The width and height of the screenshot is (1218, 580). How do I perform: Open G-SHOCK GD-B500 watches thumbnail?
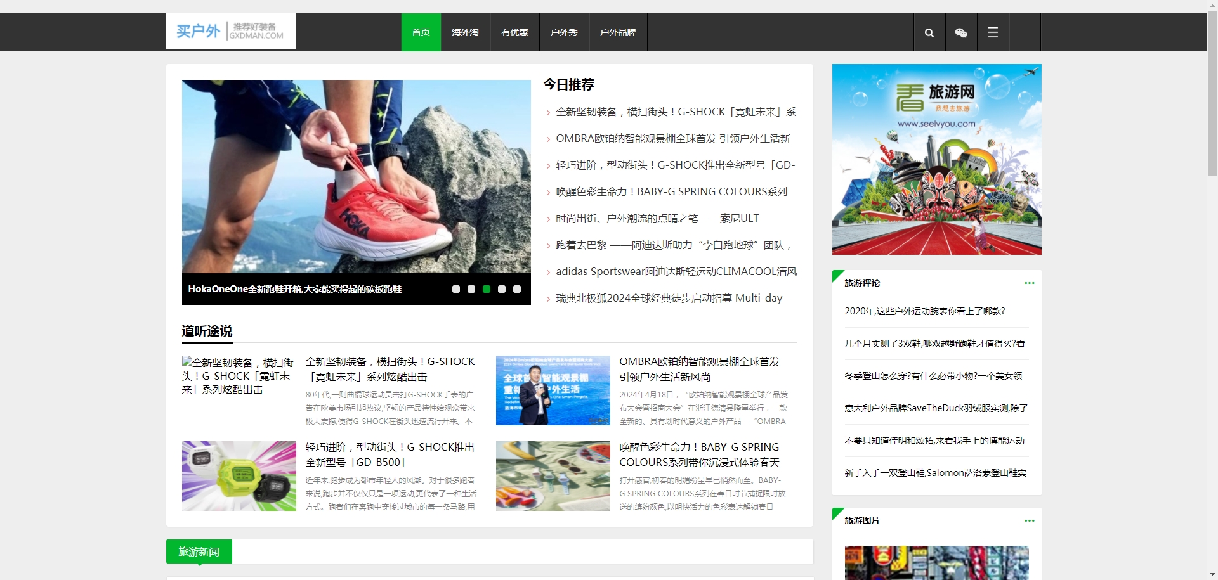pyautogui.click(x=239, y=476)
